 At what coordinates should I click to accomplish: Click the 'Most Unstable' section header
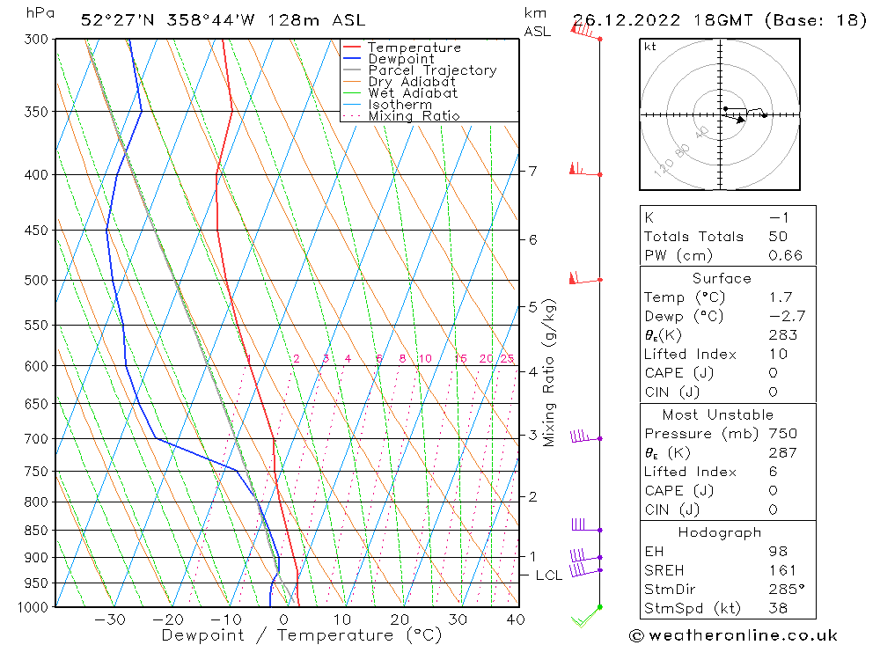(718, 414)
